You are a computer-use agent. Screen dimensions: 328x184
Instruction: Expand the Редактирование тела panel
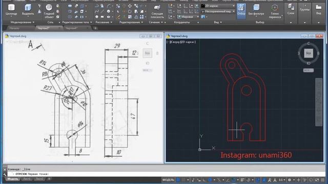[x=77, y=22]
